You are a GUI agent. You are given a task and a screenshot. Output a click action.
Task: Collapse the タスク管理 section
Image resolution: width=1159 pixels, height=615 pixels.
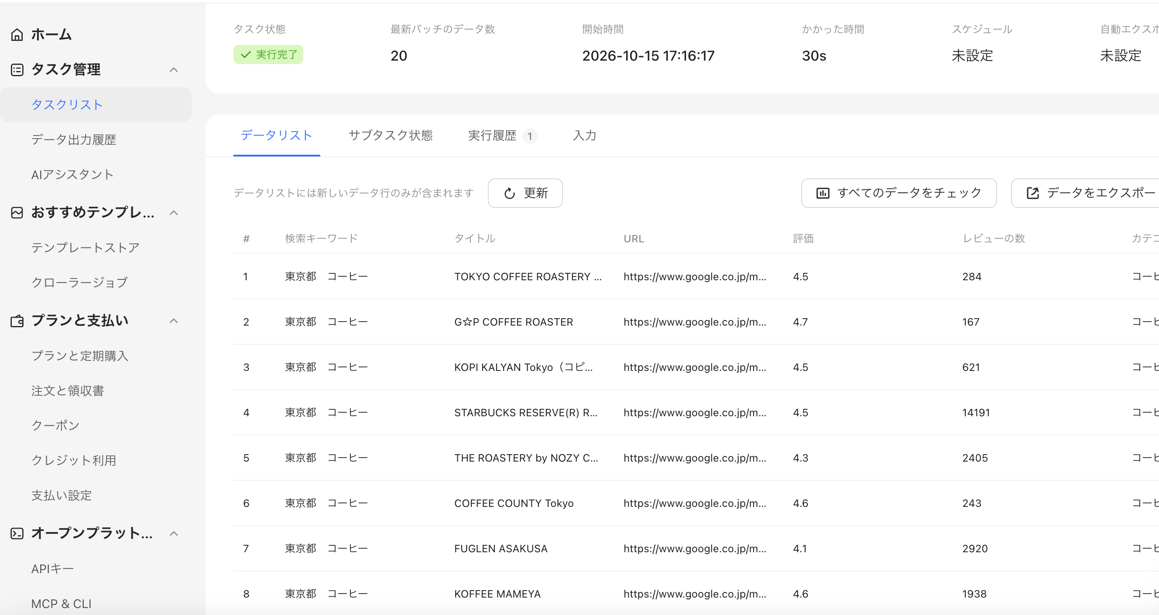point(174,70)
